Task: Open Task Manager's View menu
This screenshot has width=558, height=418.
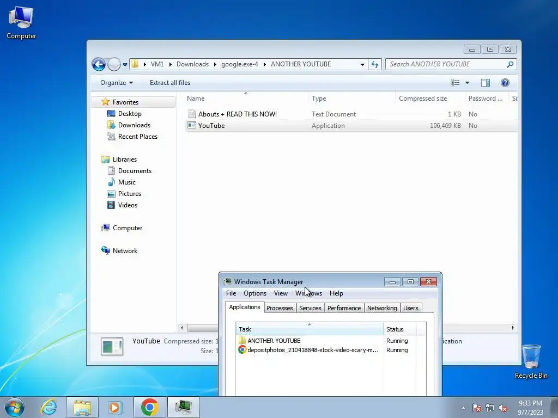Action: click(x=281, y=293)
